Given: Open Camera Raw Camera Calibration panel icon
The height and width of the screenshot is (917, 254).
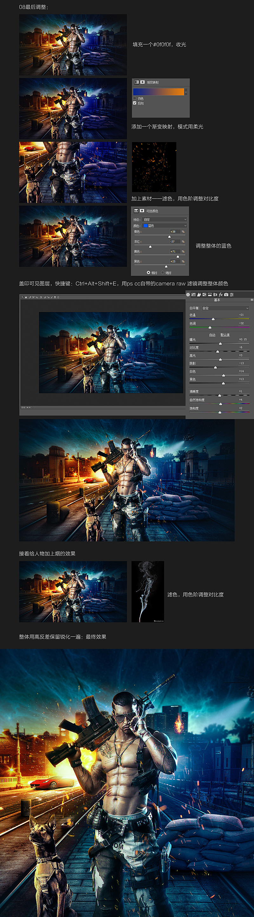Looking at the screenshot, I should tap(226, 295).
